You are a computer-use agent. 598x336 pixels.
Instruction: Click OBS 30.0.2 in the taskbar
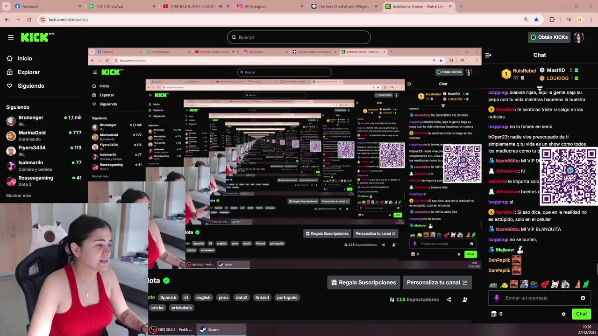click(x=171, y=330)
